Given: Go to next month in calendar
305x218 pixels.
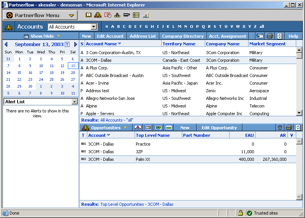Looking at the screenshot, I should click(x=75, y=44).
